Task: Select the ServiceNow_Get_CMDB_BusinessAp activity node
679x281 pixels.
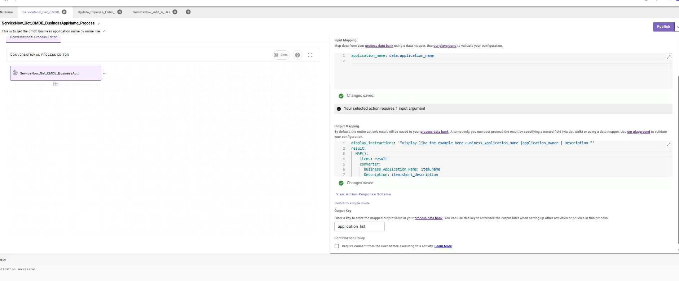Action: tap(56, 73)
